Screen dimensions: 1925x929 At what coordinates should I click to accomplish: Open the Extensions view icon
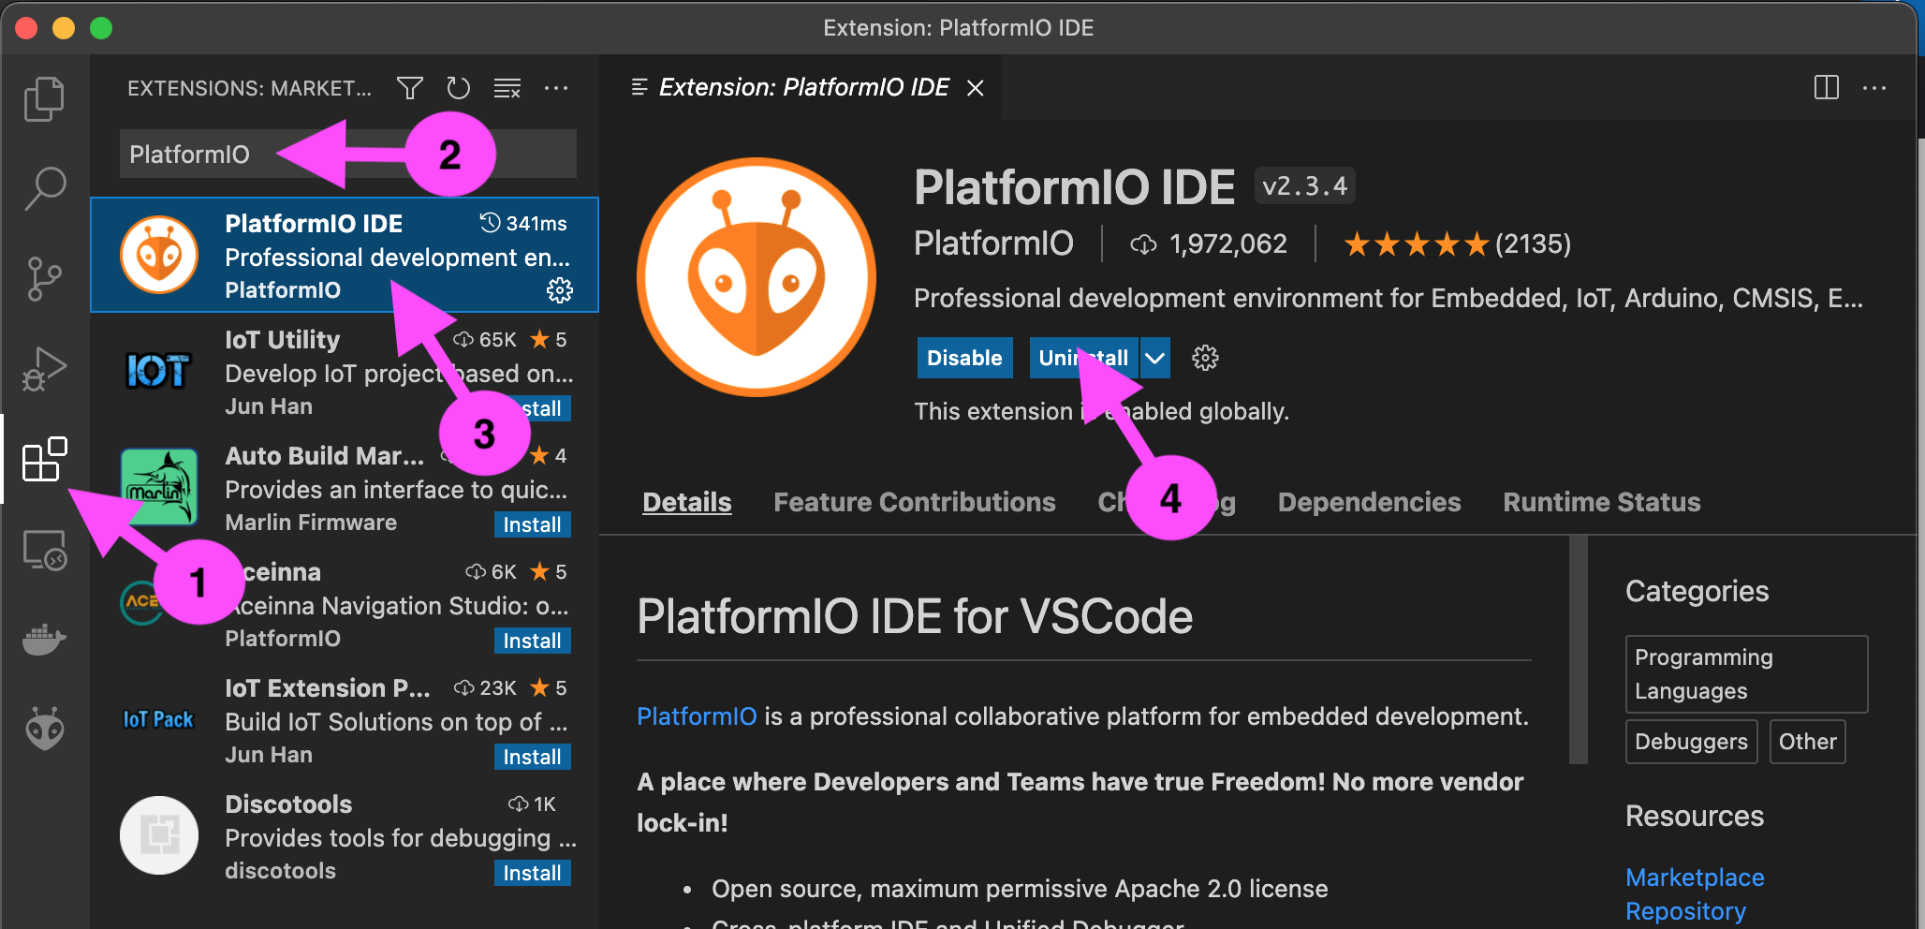tap(44, 459)
